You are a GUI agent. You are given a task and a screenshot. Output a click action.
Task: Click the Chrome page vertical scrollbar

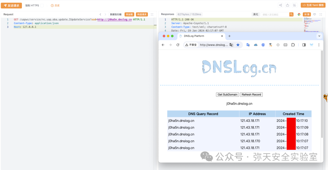322,94
